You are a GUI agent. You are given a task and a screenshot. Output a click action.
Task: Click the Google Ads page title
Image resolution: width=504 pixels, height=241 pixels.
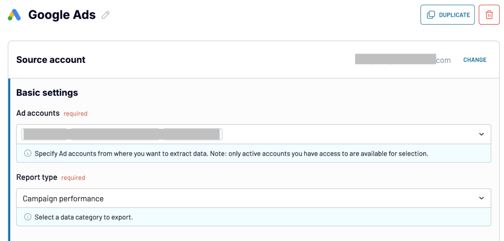click(62, 15)
